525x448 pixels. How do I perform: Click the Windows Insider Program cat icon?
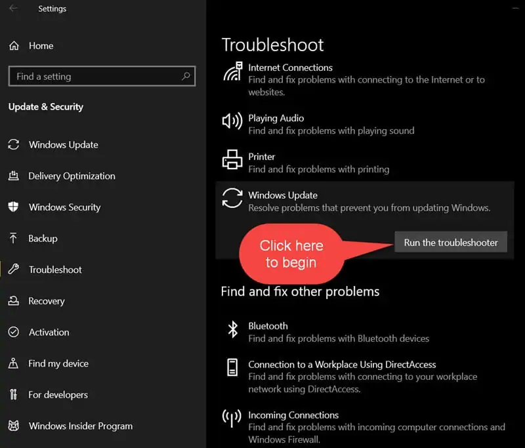13,426
